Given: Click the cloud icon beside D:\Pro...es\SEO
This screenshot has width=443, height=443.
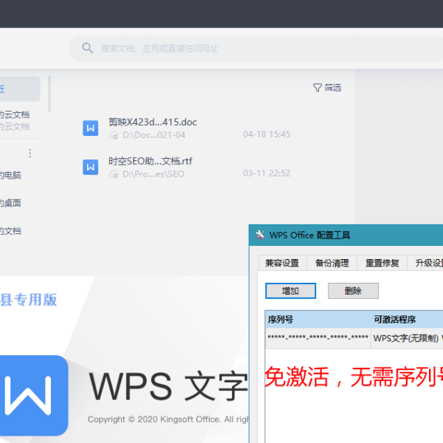Looking at the screenshot, I should click(x=114, y=174).
